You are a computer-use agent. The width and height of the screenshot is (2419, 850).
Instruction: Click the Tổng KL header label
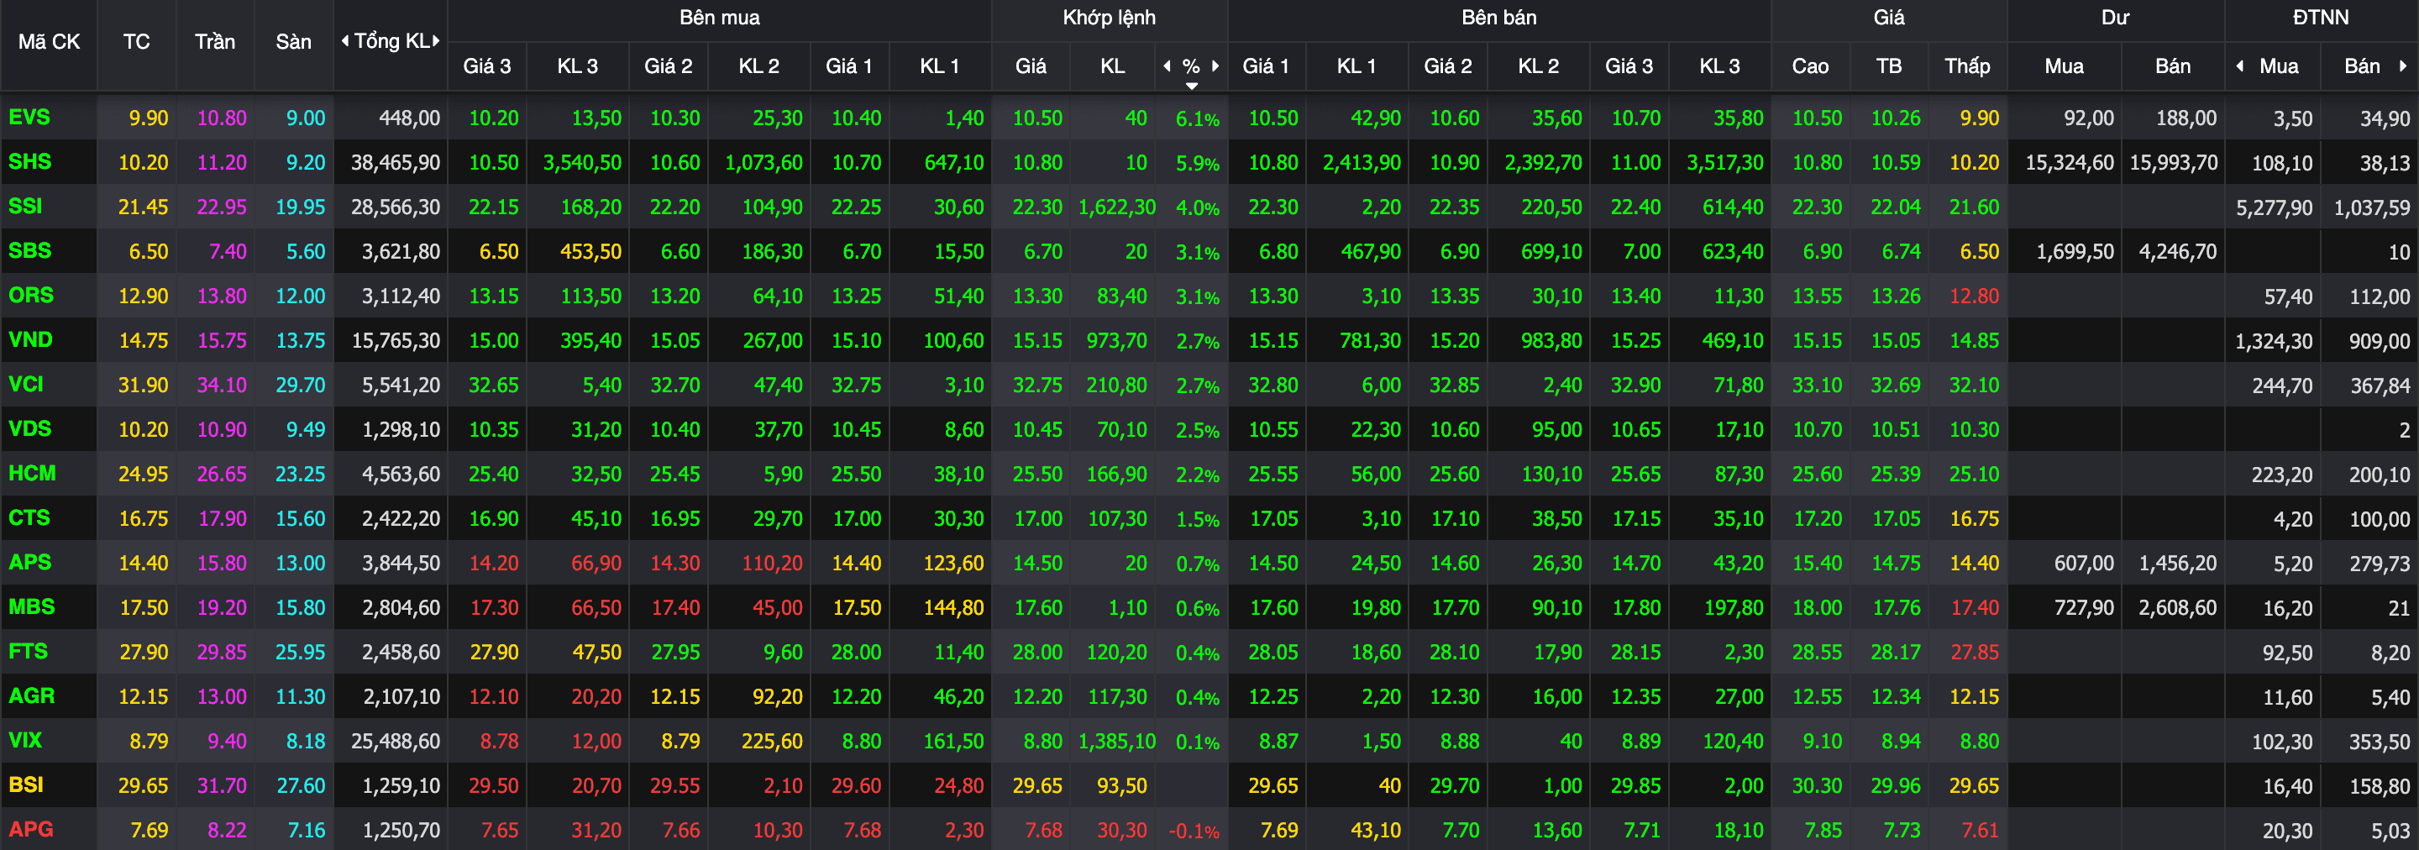coord(391,41)
